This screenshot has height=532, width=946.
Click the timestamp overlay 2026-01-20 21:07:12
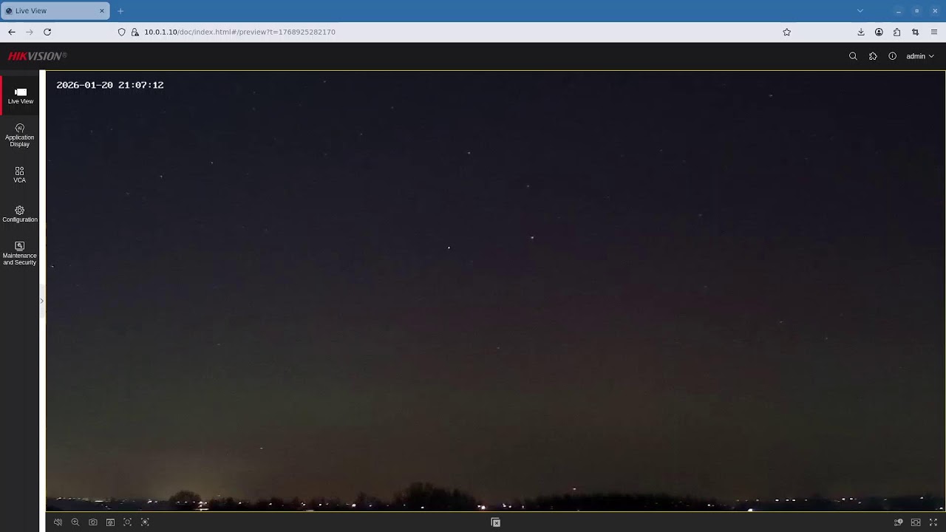pyautogui.click(x=110, y=85)
